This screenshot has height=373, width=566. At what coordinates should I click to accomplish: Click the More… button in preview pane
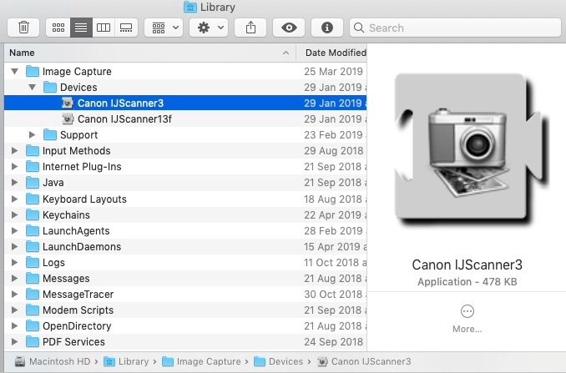tap(467, 320)
